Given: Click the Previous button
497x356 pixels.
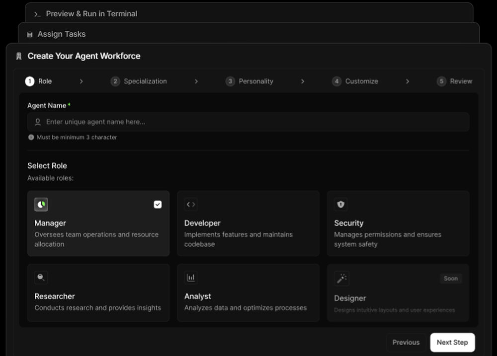Looking at the screenshot, I should [x=406, y=342].
